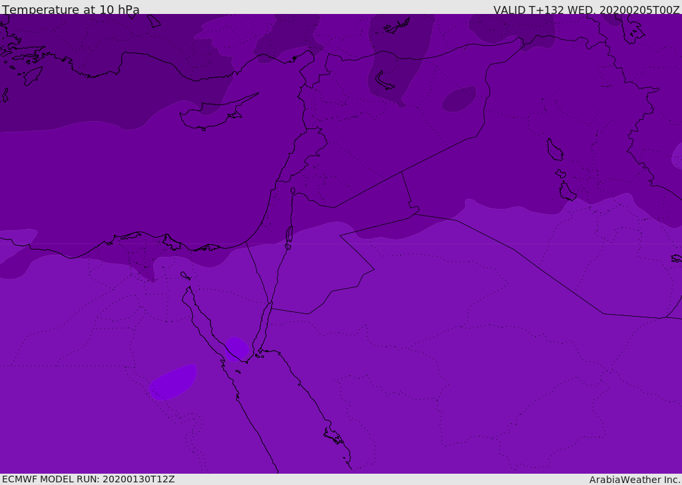Click the 'ArabiaWeather Inc.' credit text
The height and width of the screenshot is (485, 682).
coord(634,480)
